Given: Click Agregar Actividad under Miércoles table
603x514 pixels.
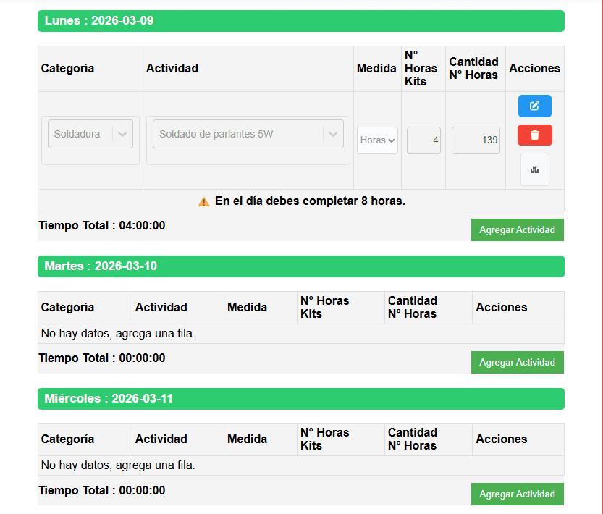Looking at the screenshot, I should tap(517, 494).
